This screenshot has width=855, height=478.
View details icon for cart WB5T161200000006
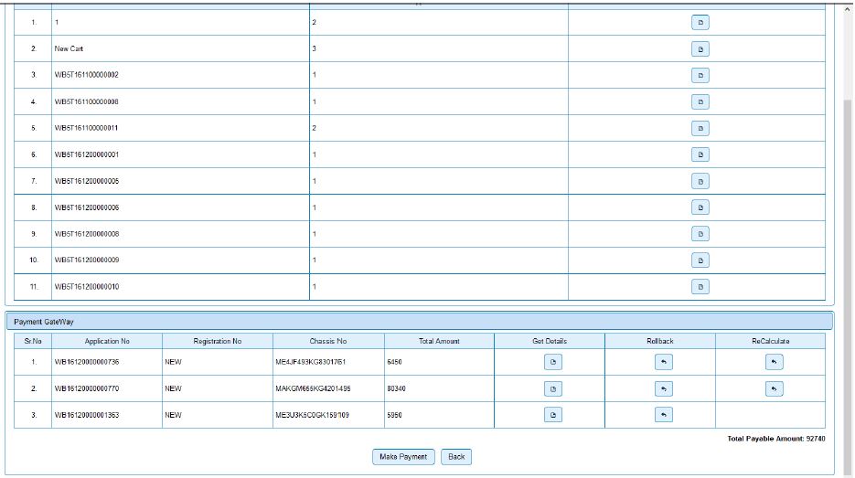(x=700, y=207)
